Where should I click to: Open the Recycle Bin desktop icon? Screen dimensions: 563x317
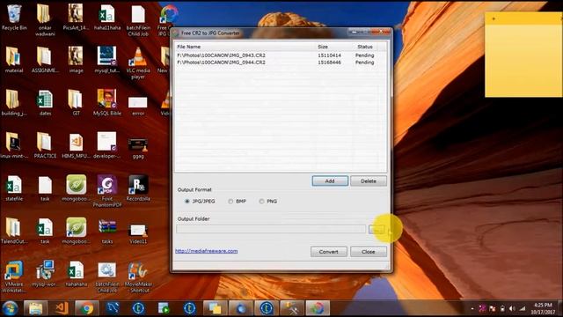click(14, 17)
